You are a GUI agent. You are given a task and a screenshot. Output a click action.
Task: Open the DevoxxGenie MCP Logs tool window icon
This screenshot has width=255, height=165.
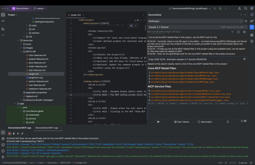[3, 132]
